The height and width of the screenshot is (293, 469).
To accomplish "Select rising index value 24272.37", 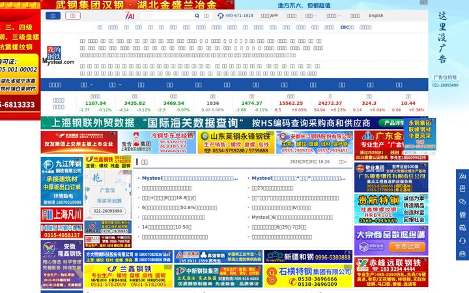I will point(330,103).
